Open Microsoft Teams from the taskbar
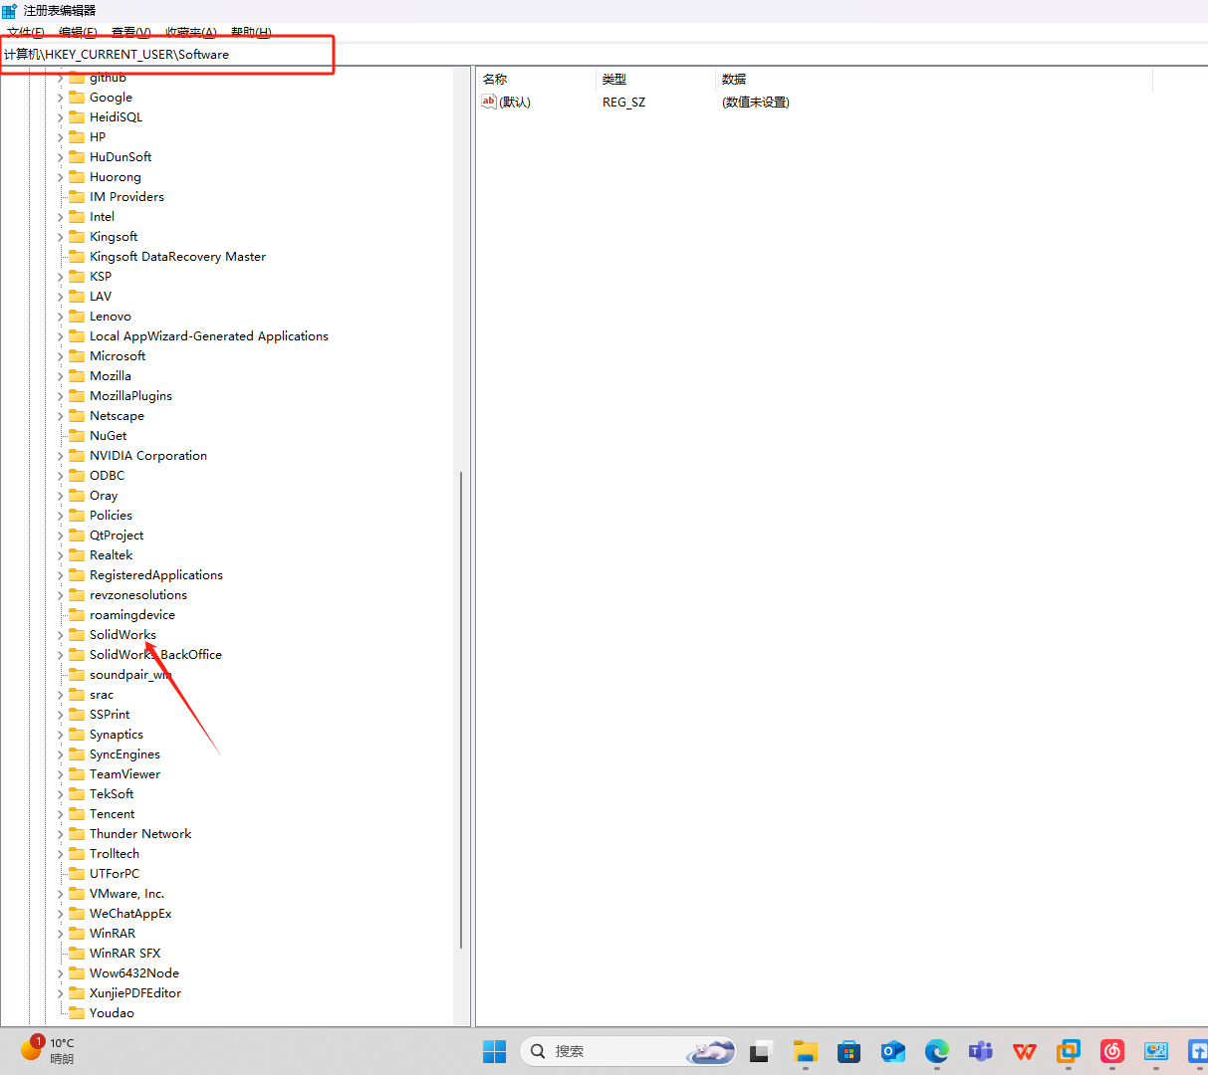 point(980,1051)
